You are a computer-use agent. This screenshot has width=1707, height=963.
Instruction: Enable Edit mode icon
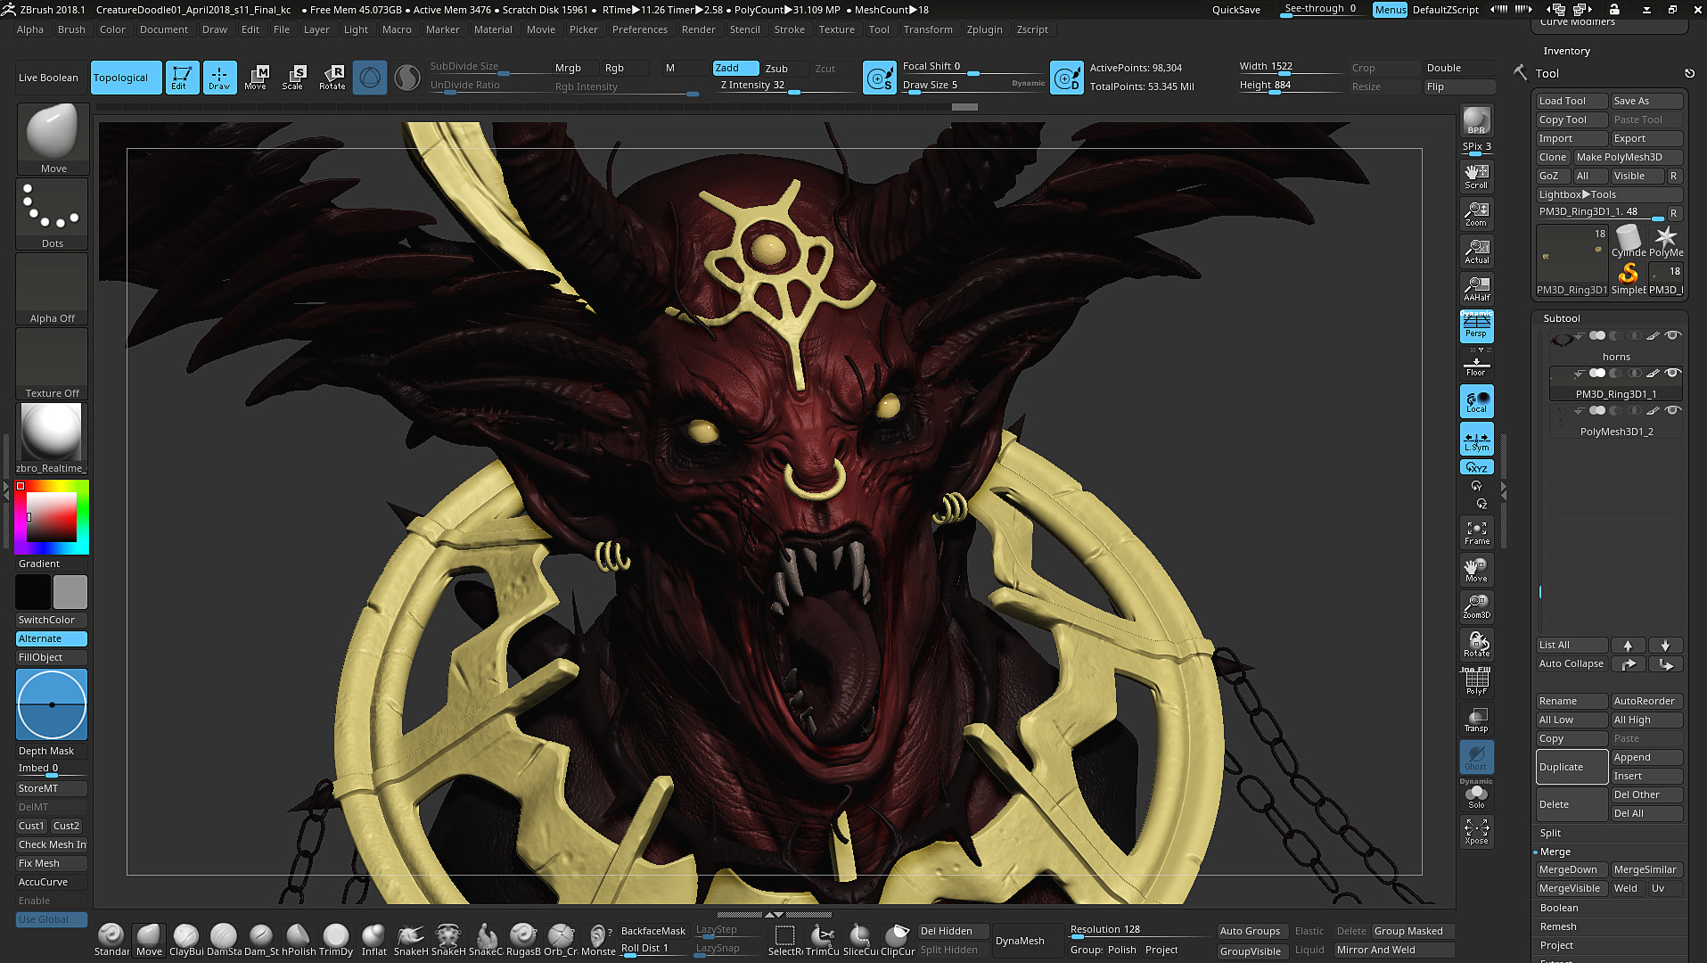[x=181, y=78]
